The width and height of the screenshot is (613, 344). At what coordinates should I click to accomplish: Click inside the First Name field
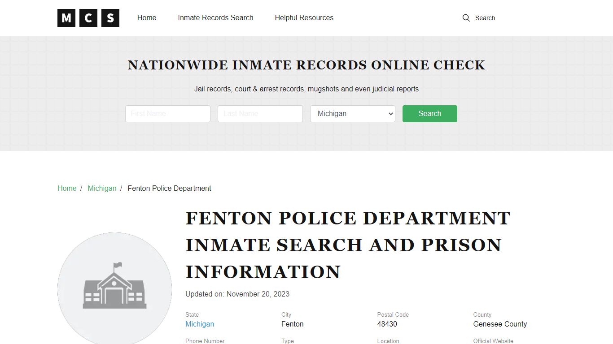click(x=168, y=113)
